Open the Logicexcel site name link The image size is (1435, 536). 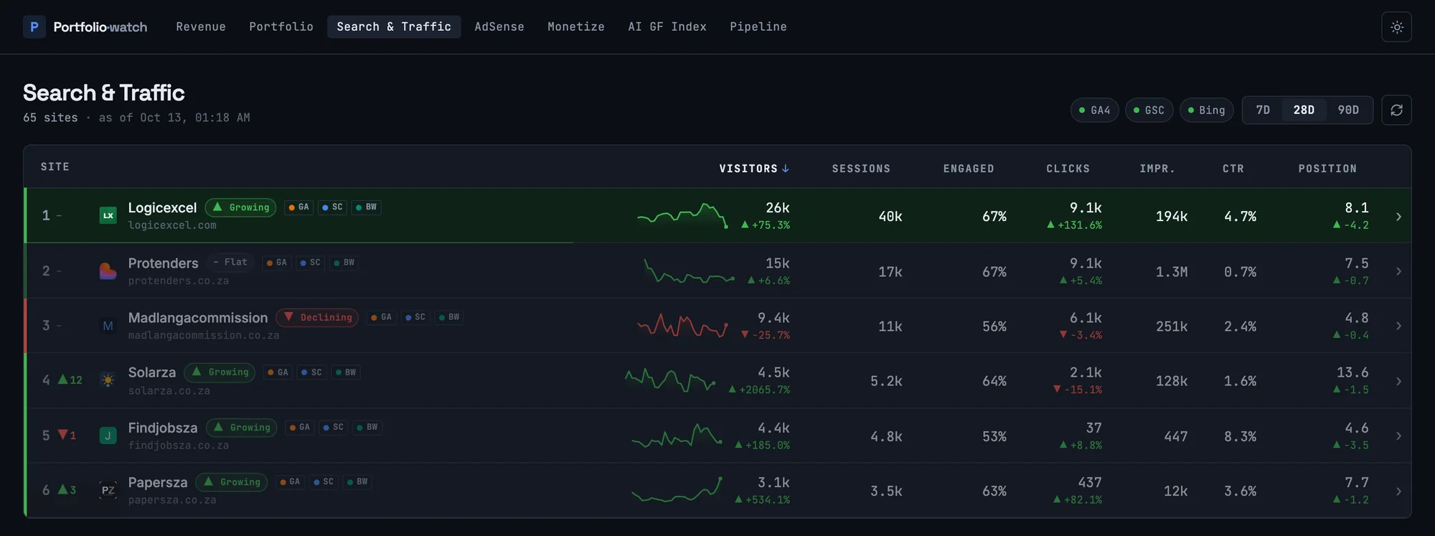coord(162,207)
